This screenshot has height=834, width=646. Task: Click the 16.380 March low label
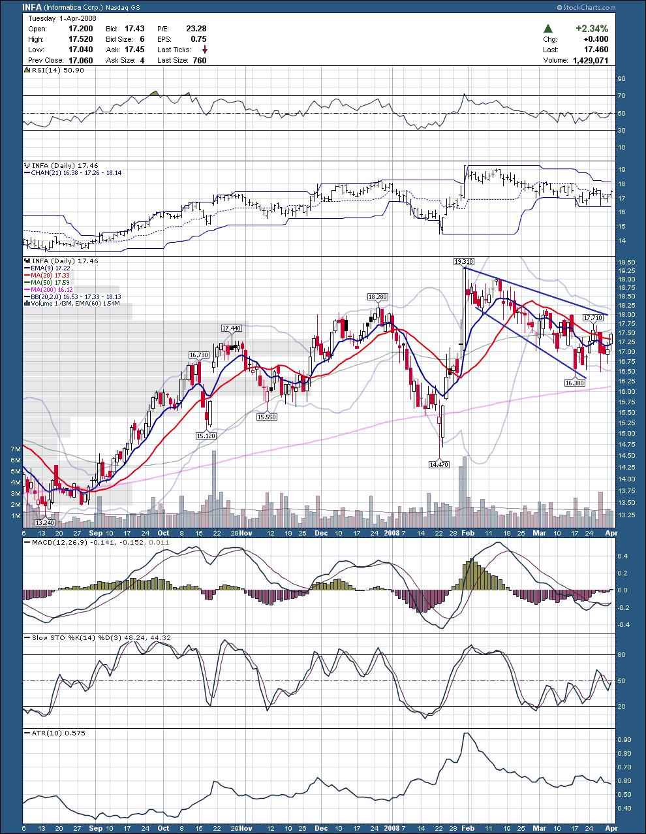click(x=574, y=383)
